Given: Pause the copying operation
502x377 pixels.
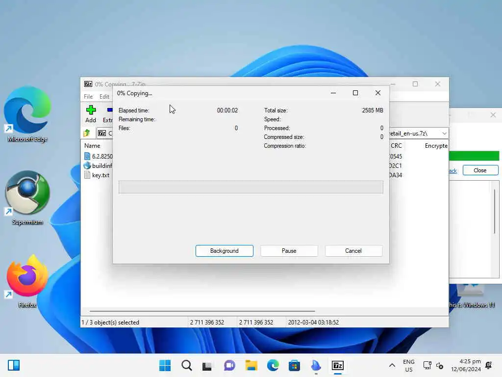Looking at the screenshot, I should point(289,251).
